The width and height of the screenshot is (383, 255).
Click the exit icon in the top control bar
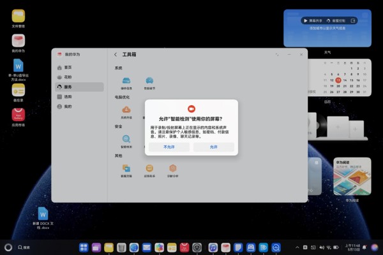(x=353, y=21)
